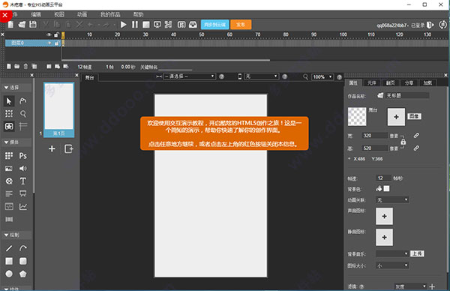Click the blue 同步到云端 sync button
450x291 pixels.
[215, 25]
